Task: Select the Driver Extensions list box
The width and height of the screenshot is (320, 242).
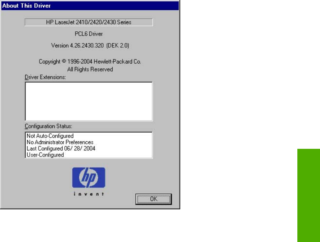Action: 89,101
